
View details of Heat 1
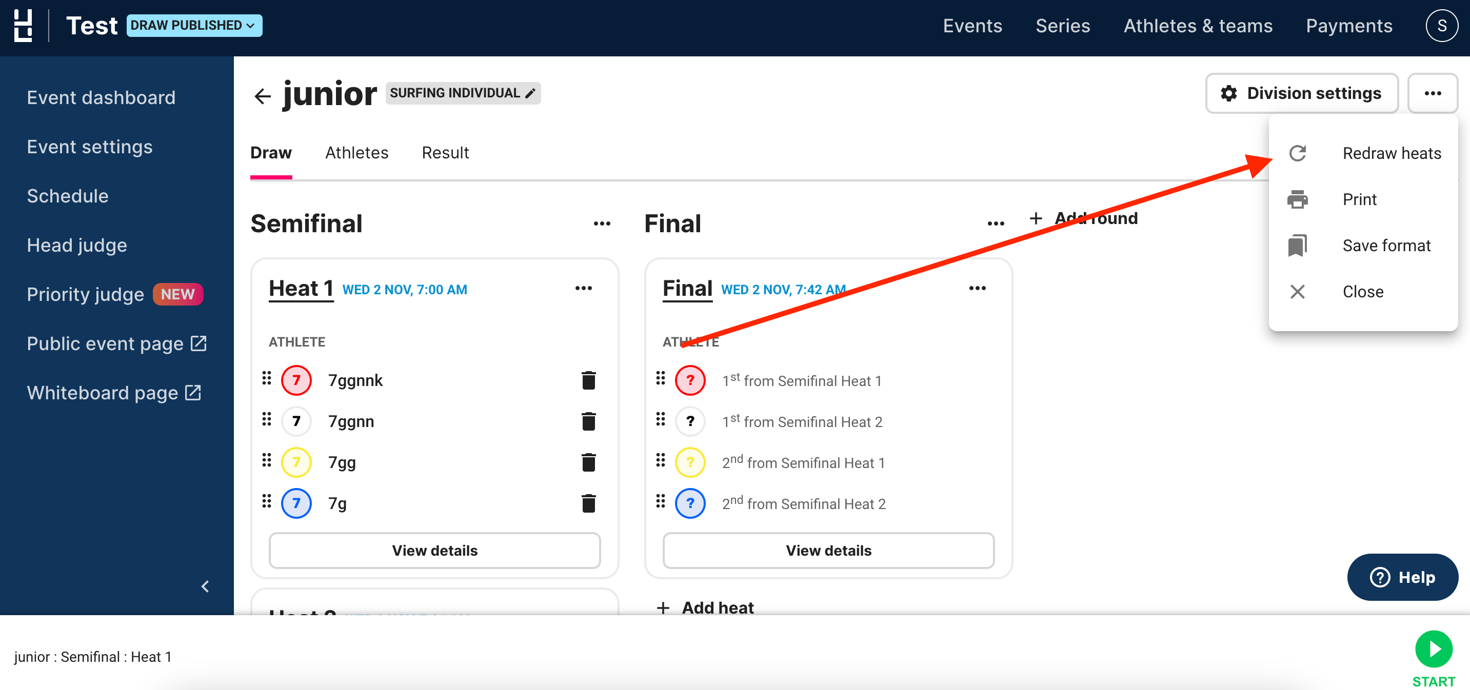coord(434,550)
